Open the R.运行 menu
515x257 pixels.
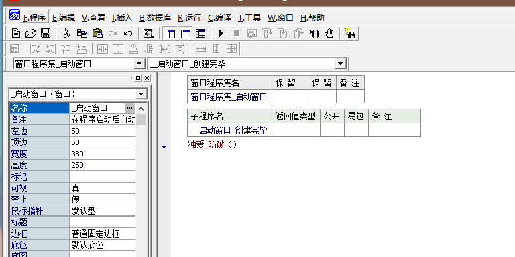coord(190,17)
